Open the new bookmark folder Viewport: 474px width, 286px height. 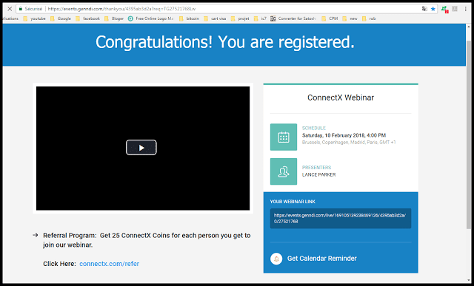(350, 18)
